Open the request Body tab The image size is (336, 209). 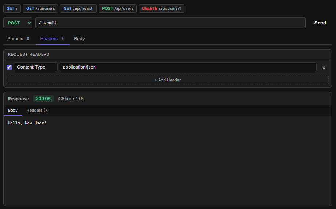point(79,39)
